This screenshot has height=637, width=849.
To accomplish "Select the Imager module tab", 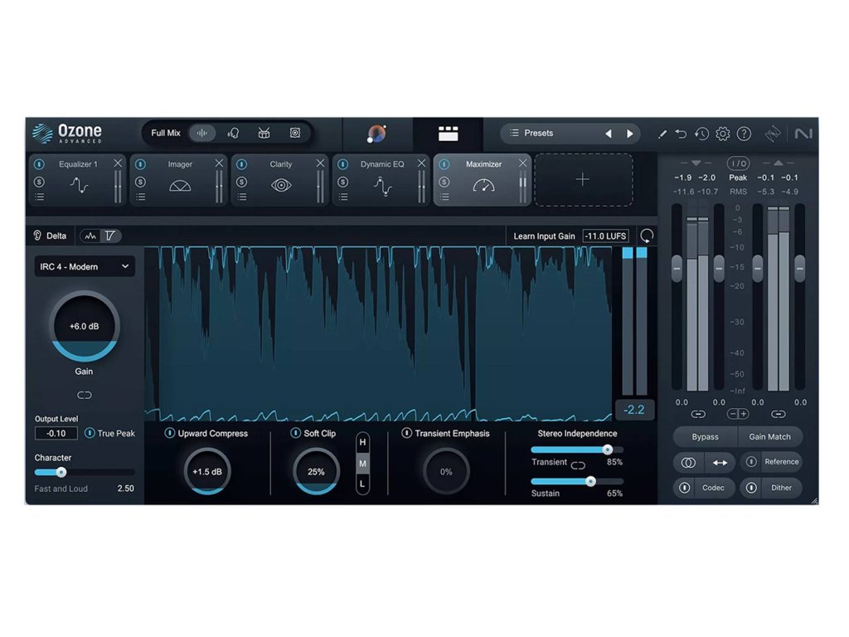I will (x=180, y=181).
